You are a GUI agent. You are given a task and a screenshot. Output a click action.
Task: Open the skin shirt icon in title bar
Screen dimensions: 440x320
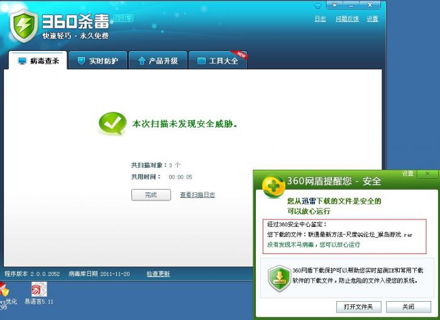click(317, 5)
